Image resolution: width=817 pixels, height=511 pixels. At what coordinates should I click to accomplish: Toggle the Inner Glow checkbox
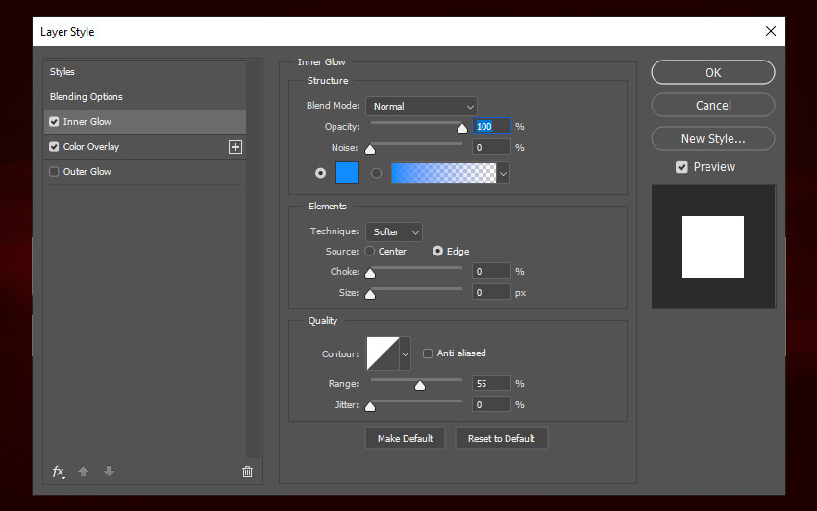coord(54,122)
